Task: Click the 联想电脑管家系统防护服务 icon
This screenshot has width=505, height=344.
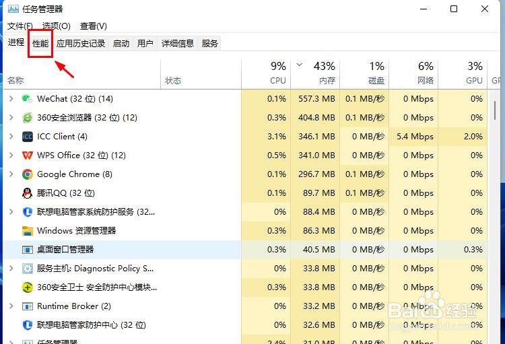Action: pos(27,212)
